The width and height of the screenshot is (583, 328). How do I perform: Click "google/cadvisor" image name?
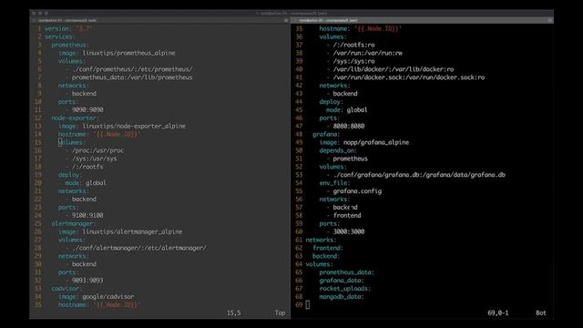(108, 297)
